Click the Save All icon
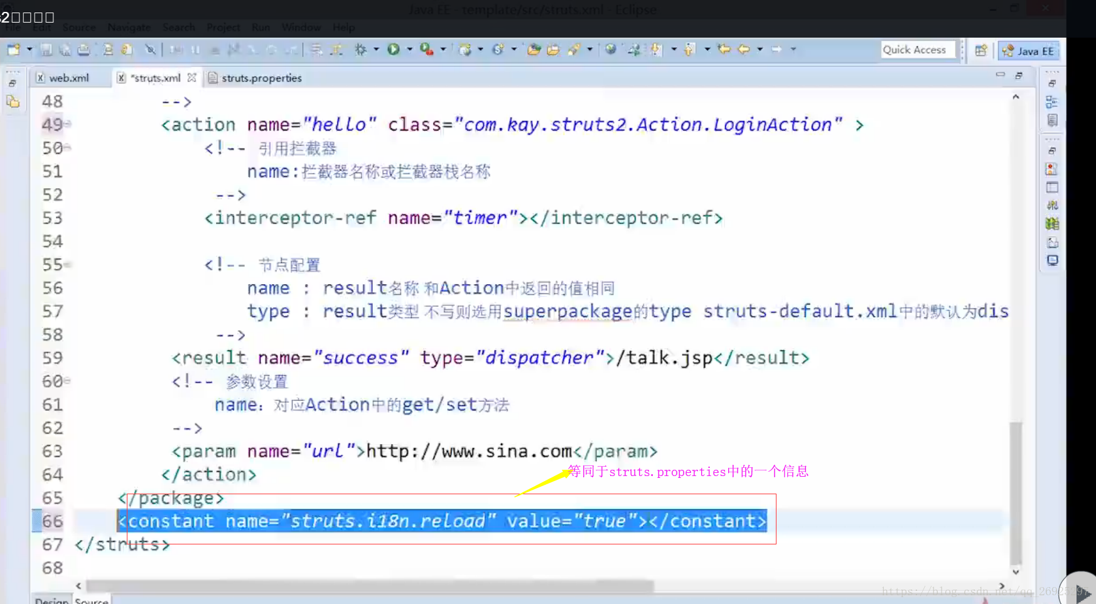Image resolution: width=1096 pixels, height=604 pixels. 65,50
